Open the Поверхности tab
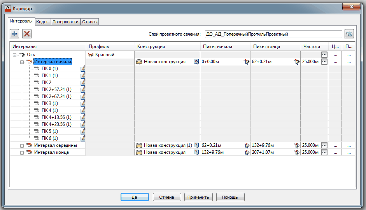This screenshot has width=366, height=210. tap(65, 22)
